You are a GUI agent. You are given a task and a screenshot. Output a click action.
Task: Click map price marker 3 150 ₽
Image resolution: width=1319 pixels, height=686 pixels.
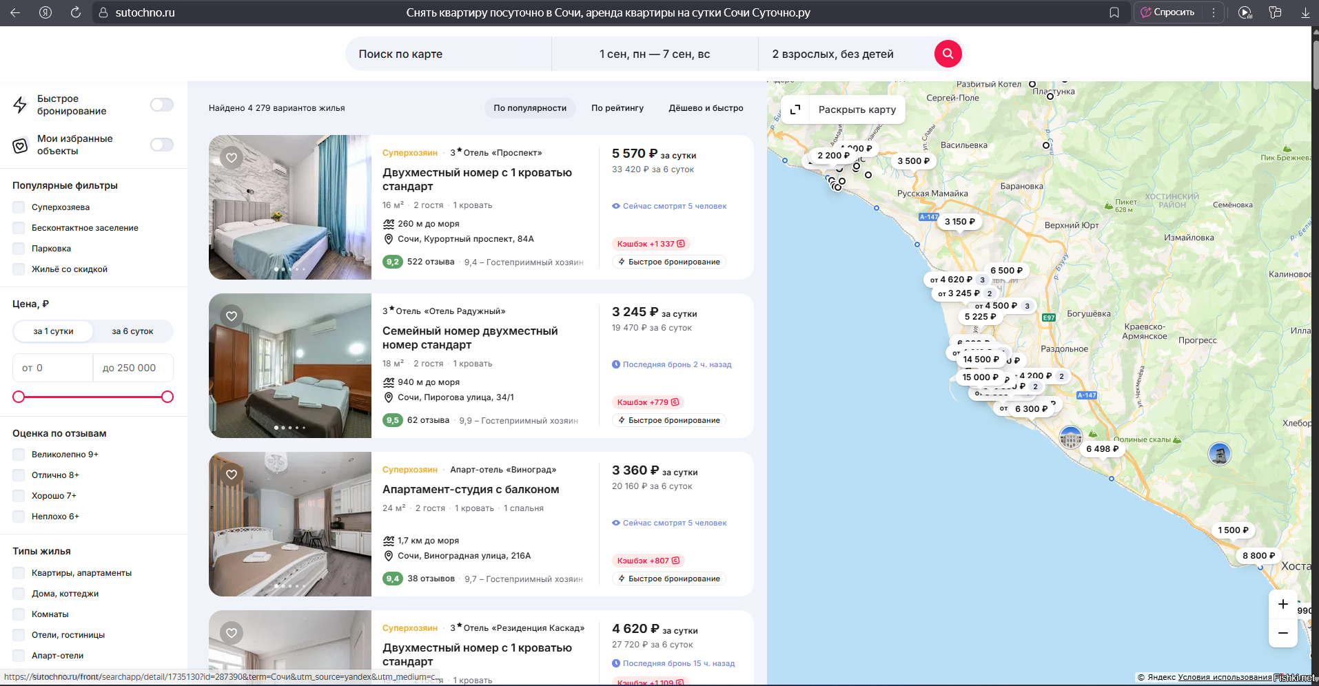pos(960,222)
